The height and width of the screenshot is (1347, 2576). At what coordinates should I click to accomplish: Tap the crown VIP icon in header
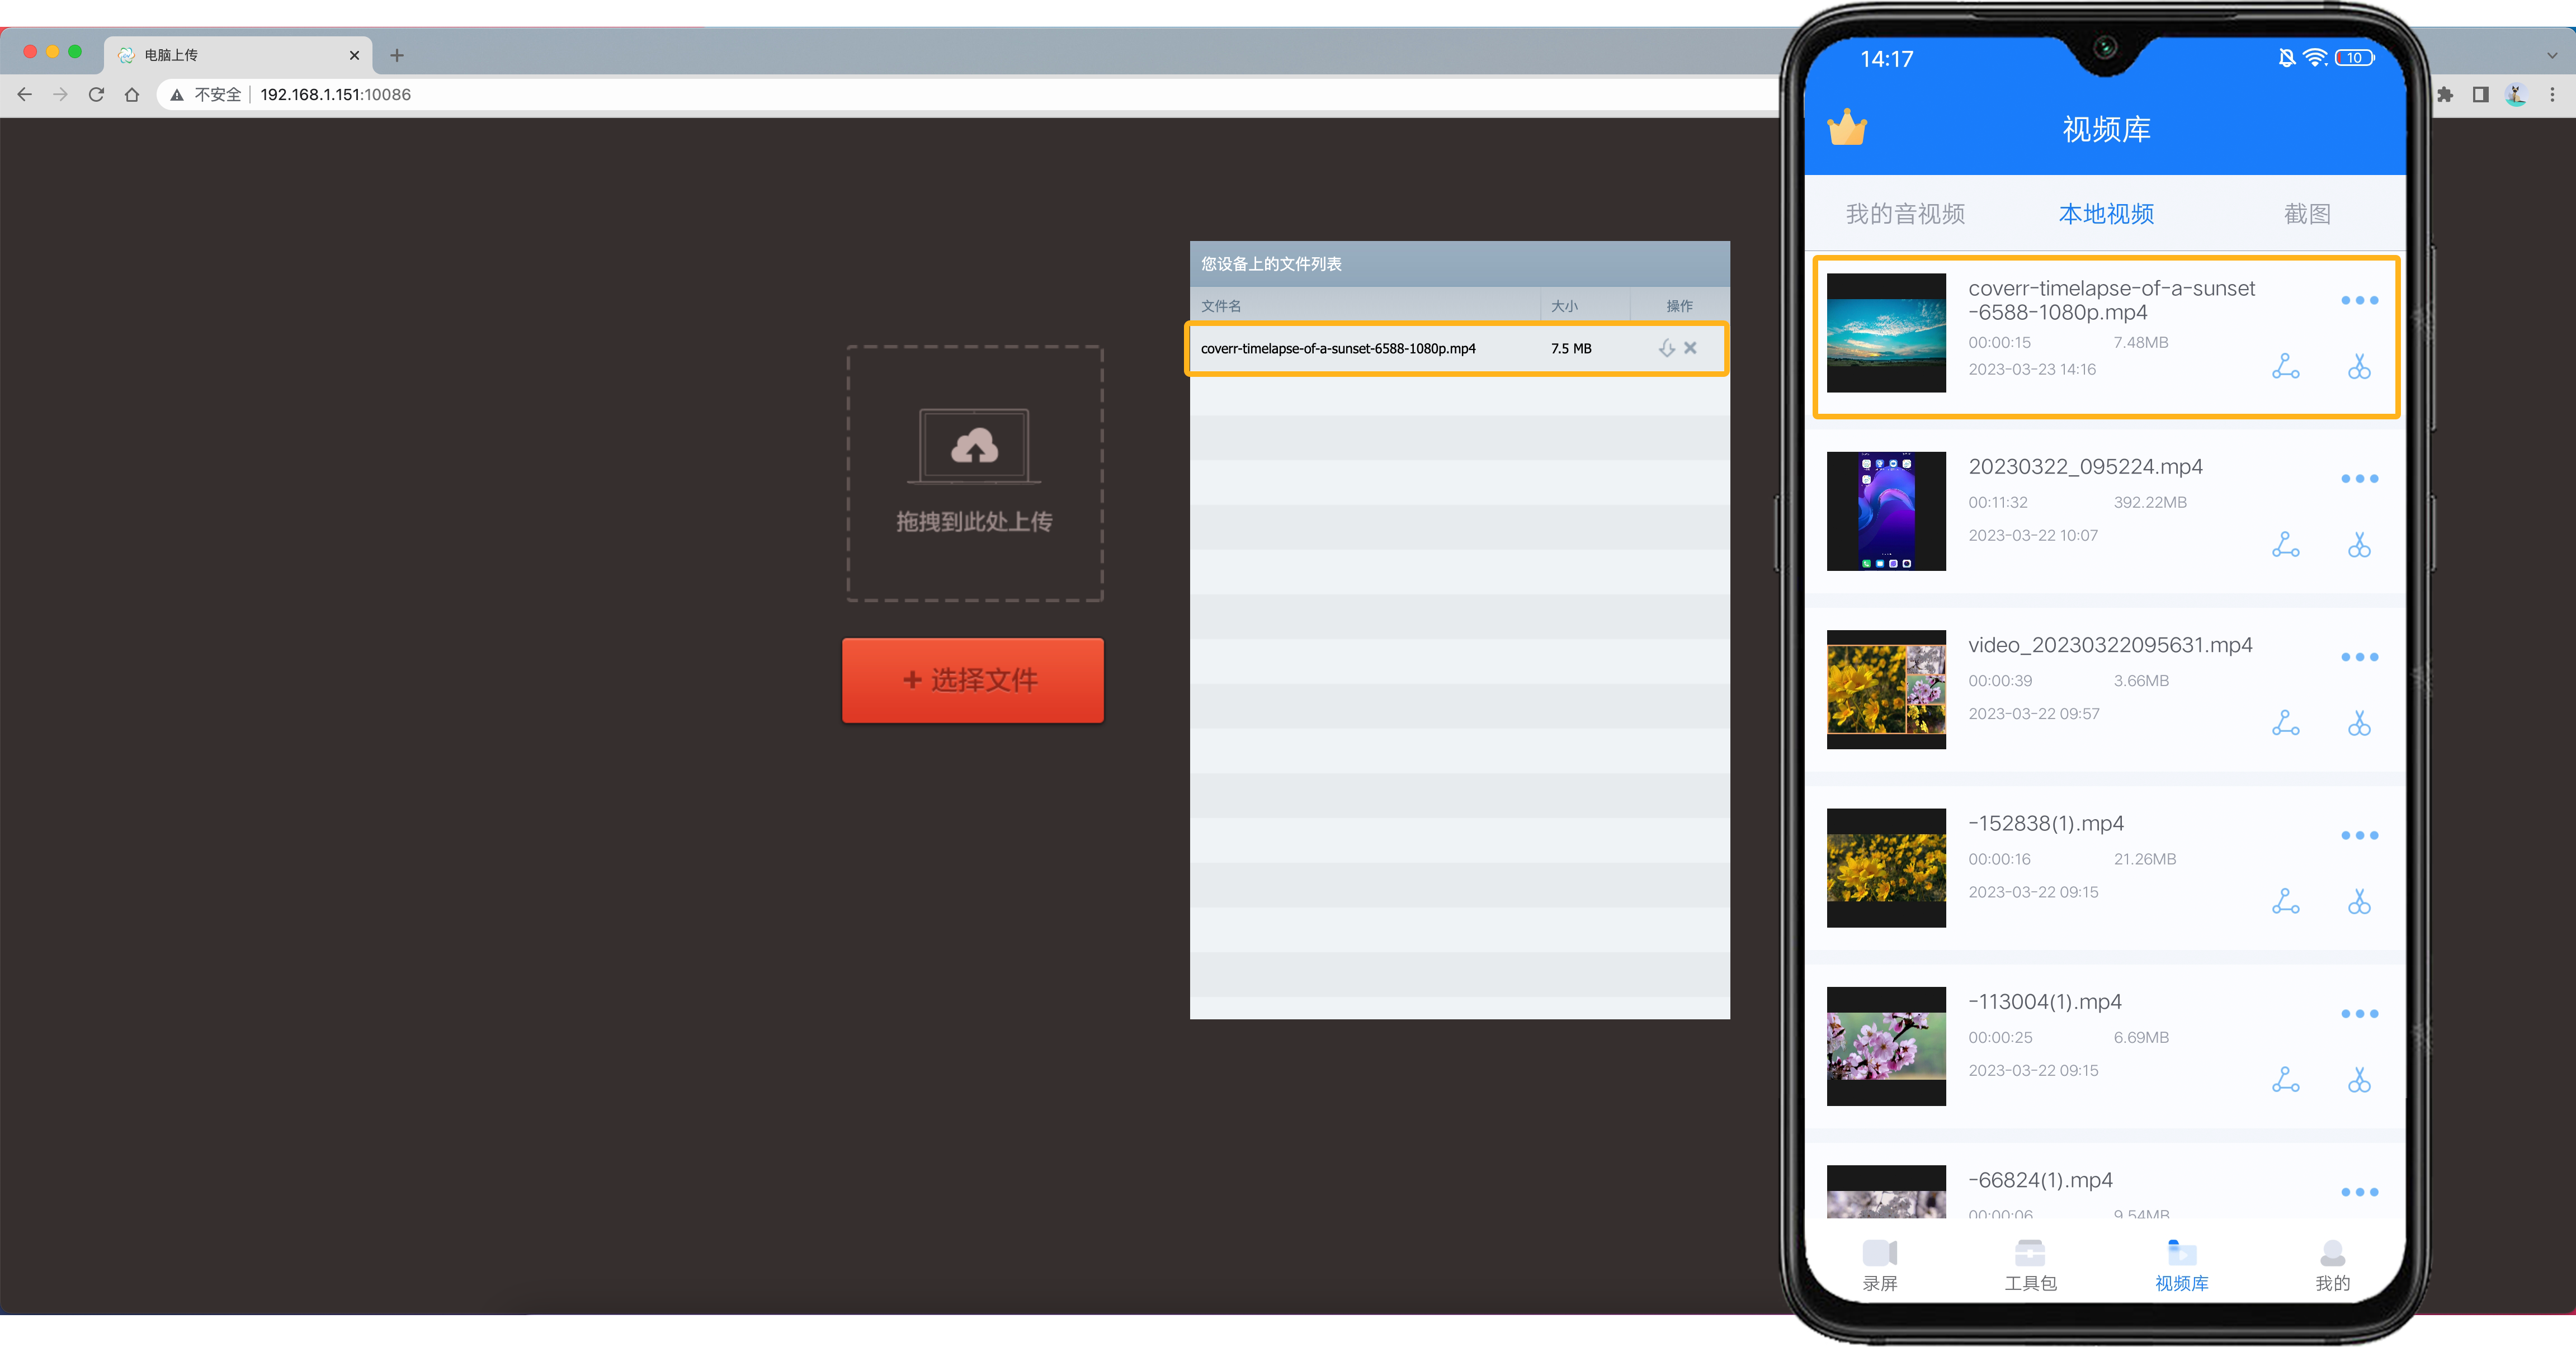[x=1846, y=128]
